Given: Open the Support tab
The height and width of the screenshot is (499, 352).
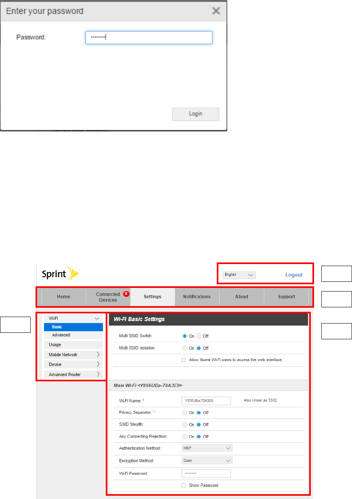Looking at the screenshot, I should [287, 296].
